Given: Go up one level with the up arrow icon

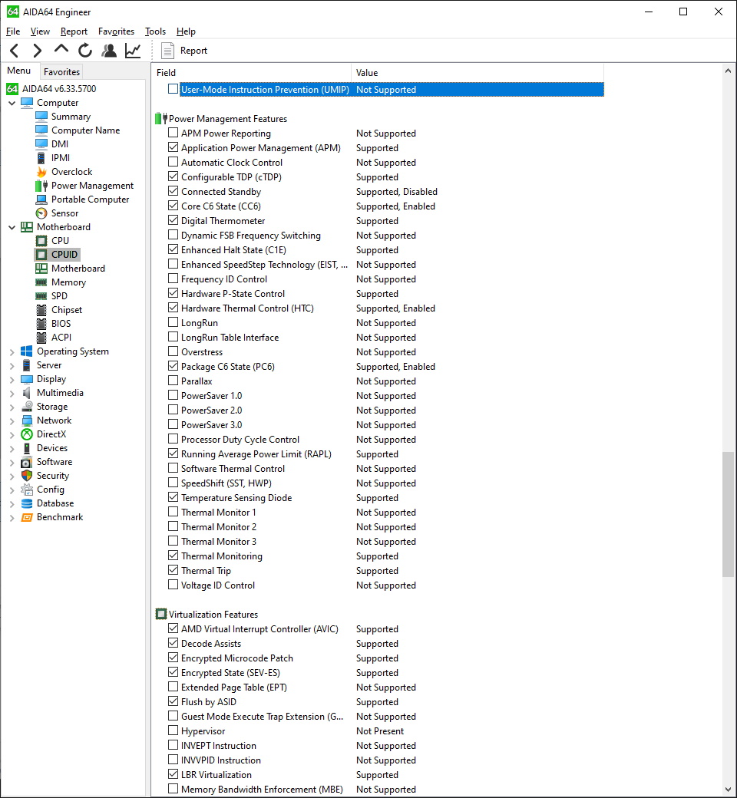Looking at the screenshot, I should pos(61,49).
